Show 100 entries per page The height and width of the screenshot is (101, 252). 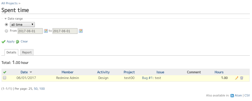pyautogui.click(x=42, y=89)
